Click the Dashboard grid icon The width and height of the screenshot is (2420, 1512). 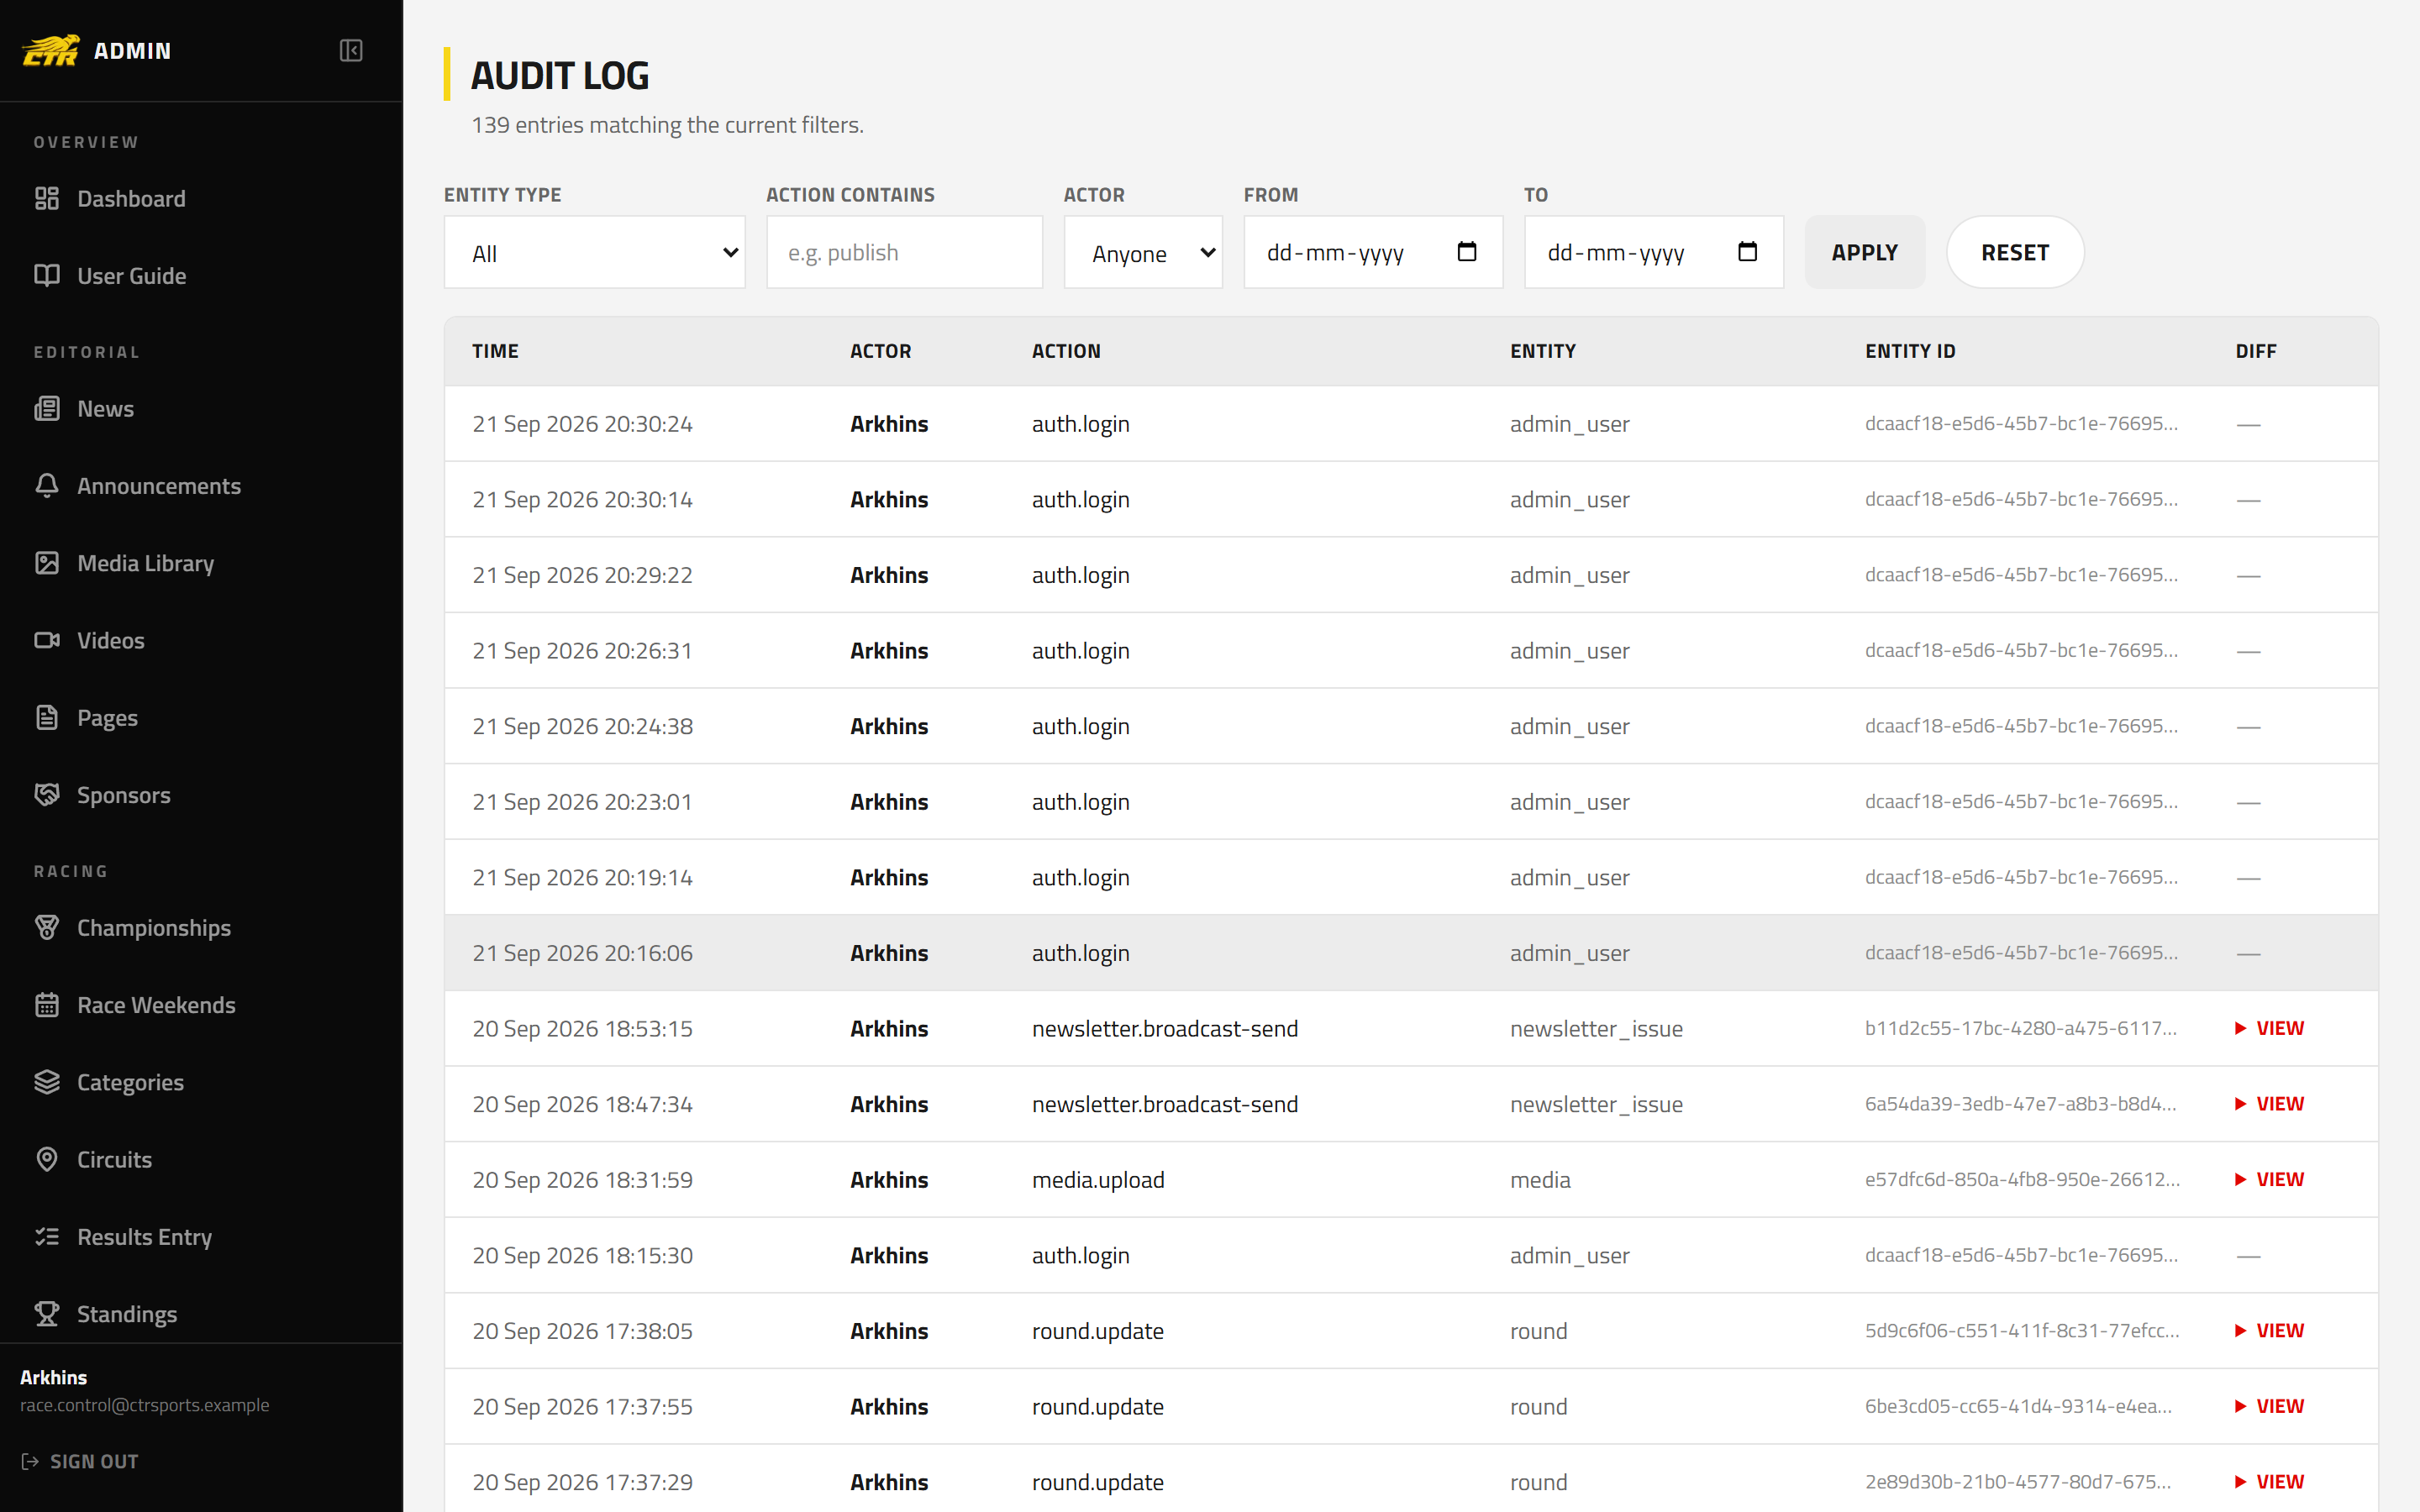click(x=47, y=198)
